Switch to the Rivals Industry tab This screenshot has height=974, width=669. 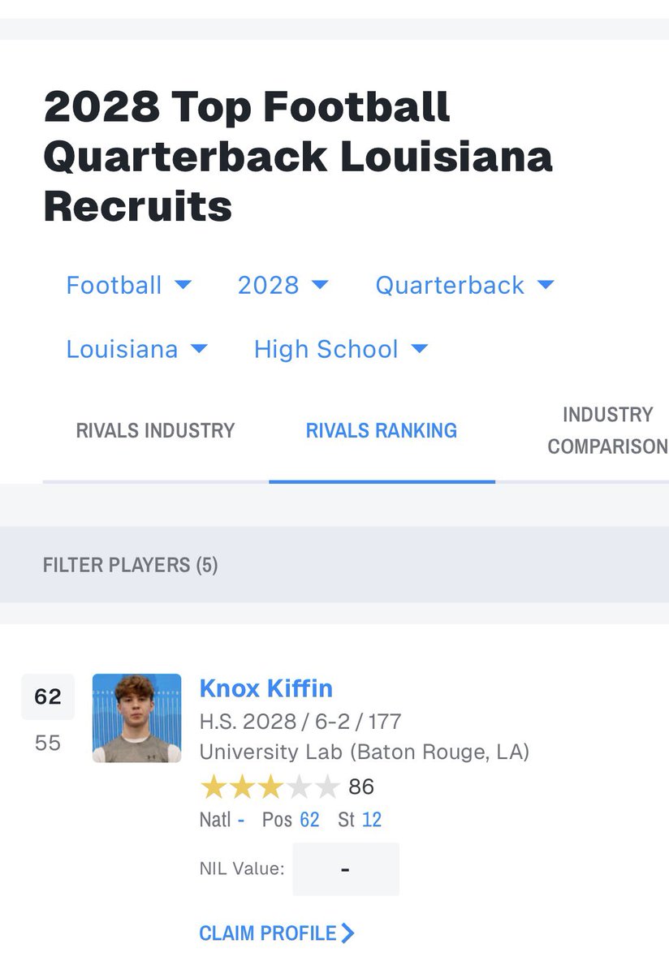click(155, 430)
